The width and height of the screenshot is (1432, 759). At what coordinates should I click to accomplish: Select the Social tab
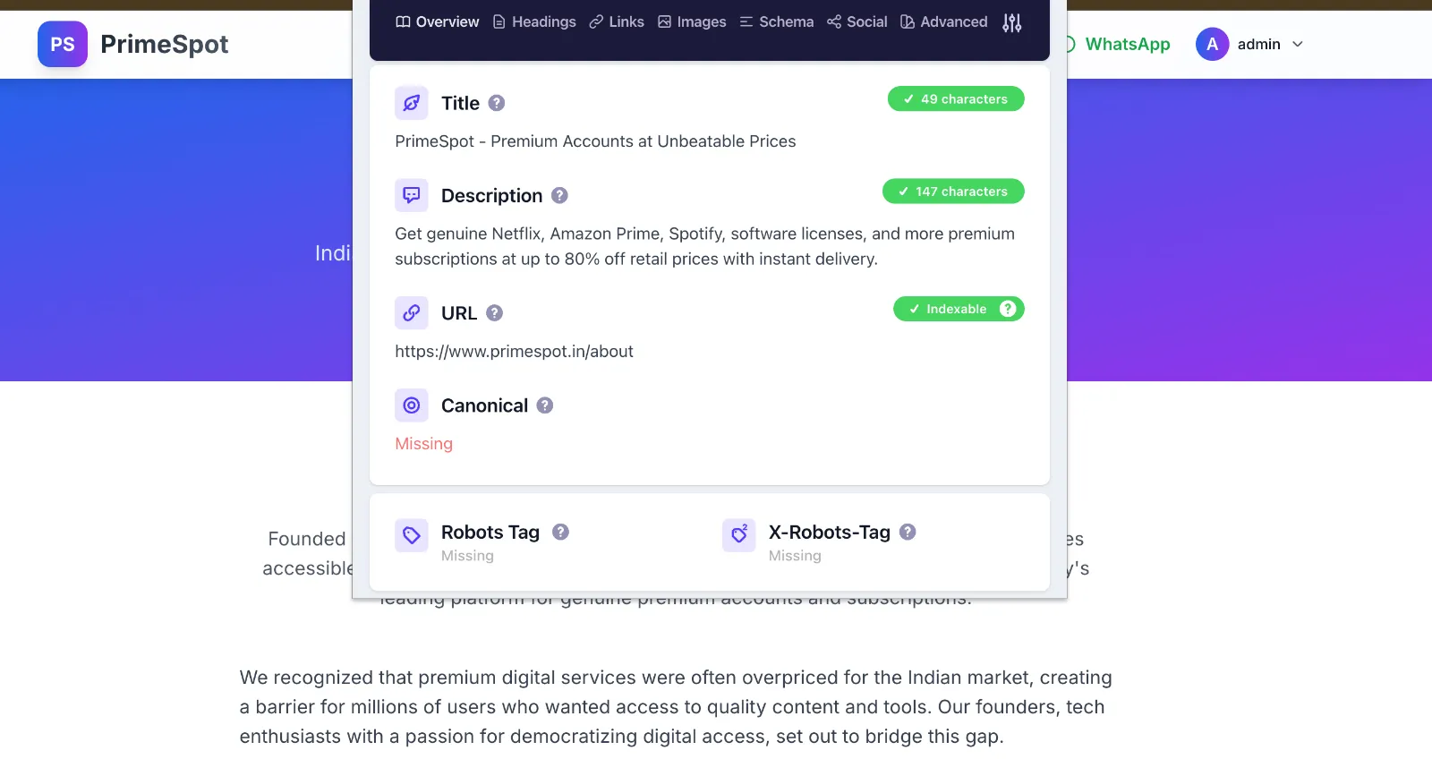pyautogui.click(x=857, y=22)
